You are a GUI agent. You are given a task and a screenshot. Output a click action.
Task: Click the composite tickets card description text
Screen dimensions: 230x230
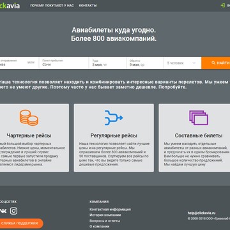pos(197,154)
